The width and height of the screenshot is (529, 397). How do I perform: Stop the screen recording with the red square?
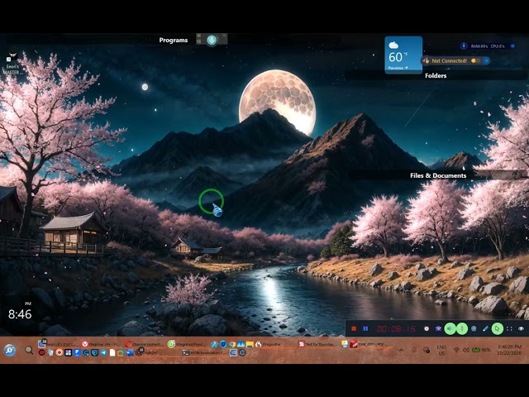[x=354, y=328]
